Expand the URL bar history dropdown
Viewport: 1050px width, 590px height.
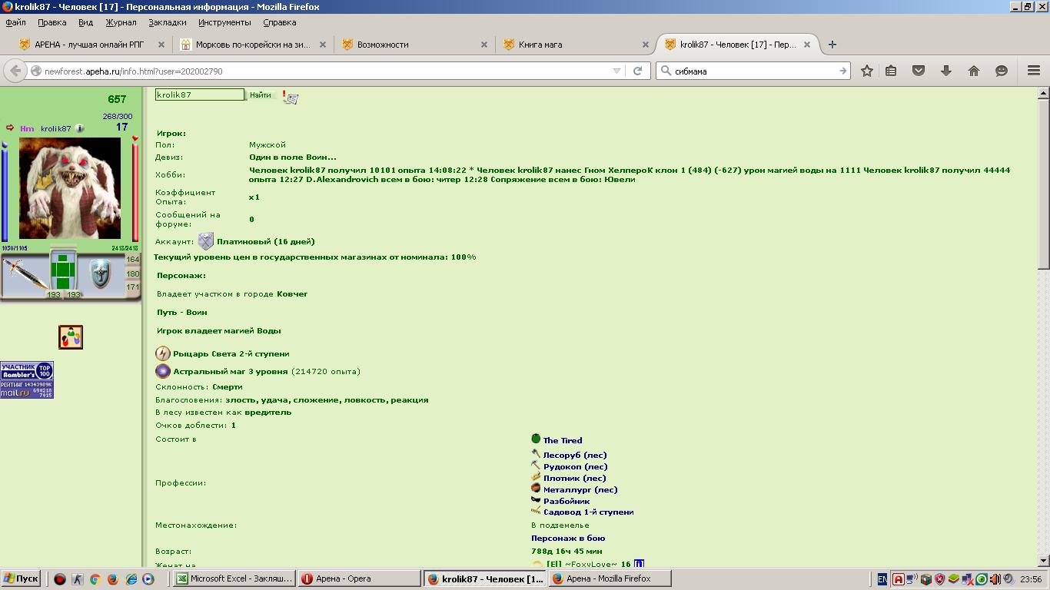click(x=616, y=71)
